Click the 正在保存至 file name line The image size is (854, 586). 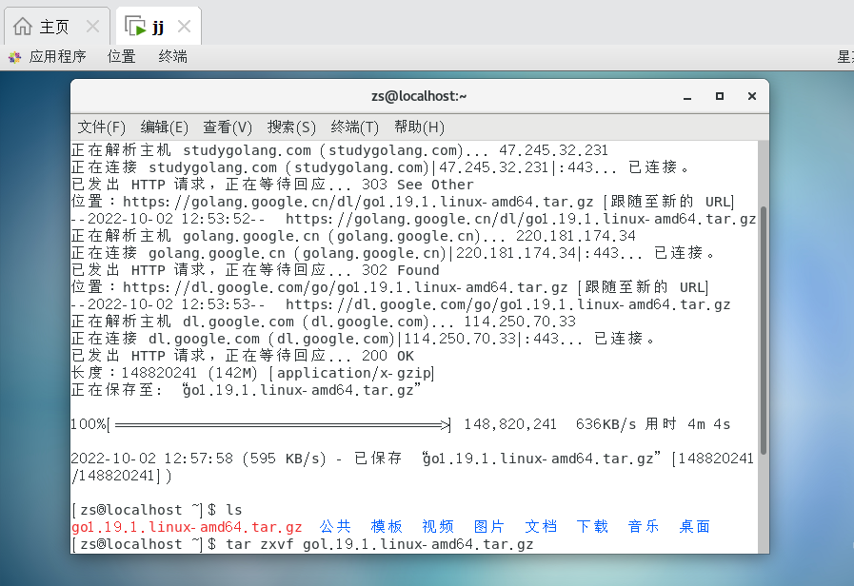[x=247, y=390]
